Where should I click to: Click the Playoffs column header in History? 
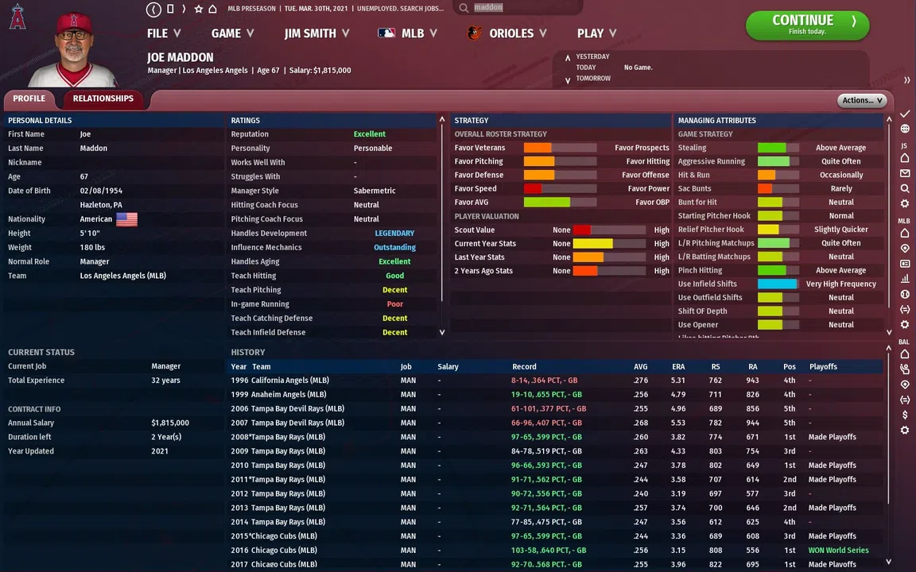[823, 366]
